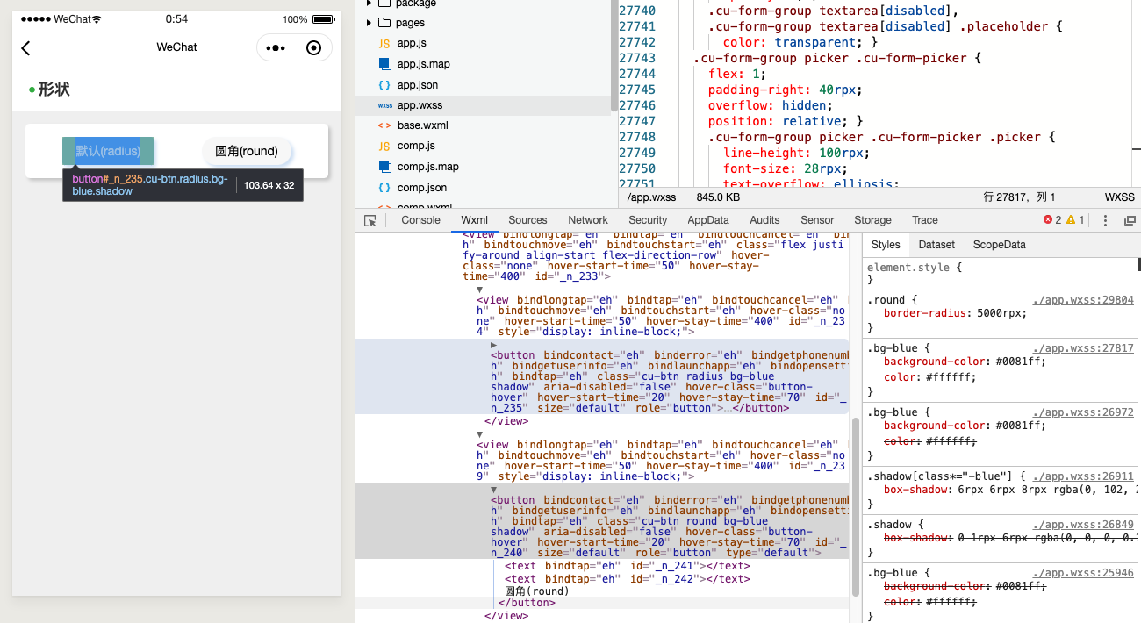Click the wxss icon beside app.wxss
Viewport: 1141px width, 623px height.
tap(384, 105)
